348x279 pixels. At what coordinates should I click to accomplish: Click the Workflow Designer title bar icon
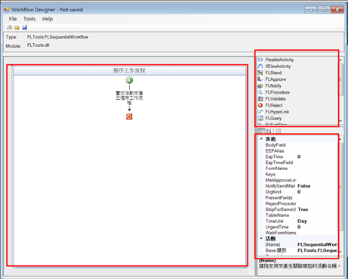click(x=7, y=10)
